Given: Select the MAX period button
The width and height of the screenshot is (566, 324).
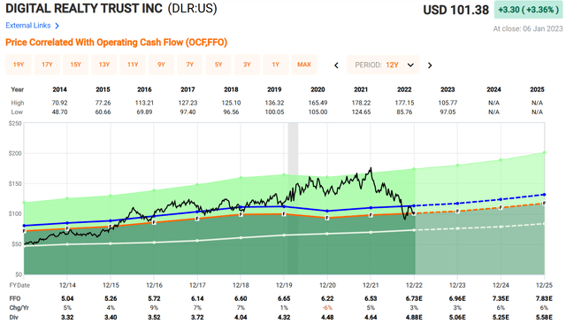Looking at the screenshot, I should pyautogui.click(x=304, y=65).
